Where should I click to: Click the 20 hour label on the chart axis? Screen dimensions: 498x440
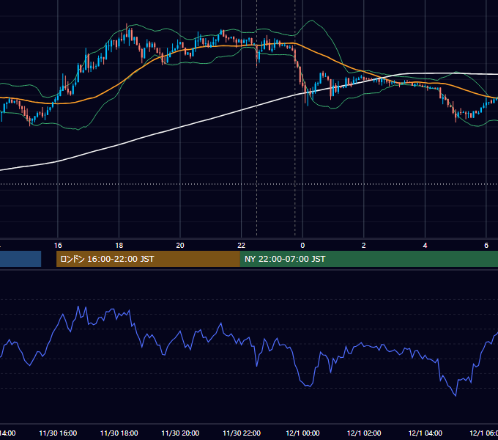pos(180,246)
